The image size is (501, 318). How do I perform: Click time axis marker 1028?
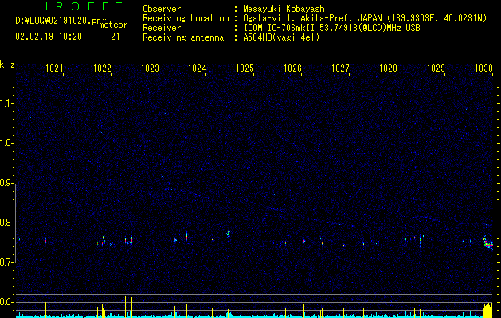(388, 68)
